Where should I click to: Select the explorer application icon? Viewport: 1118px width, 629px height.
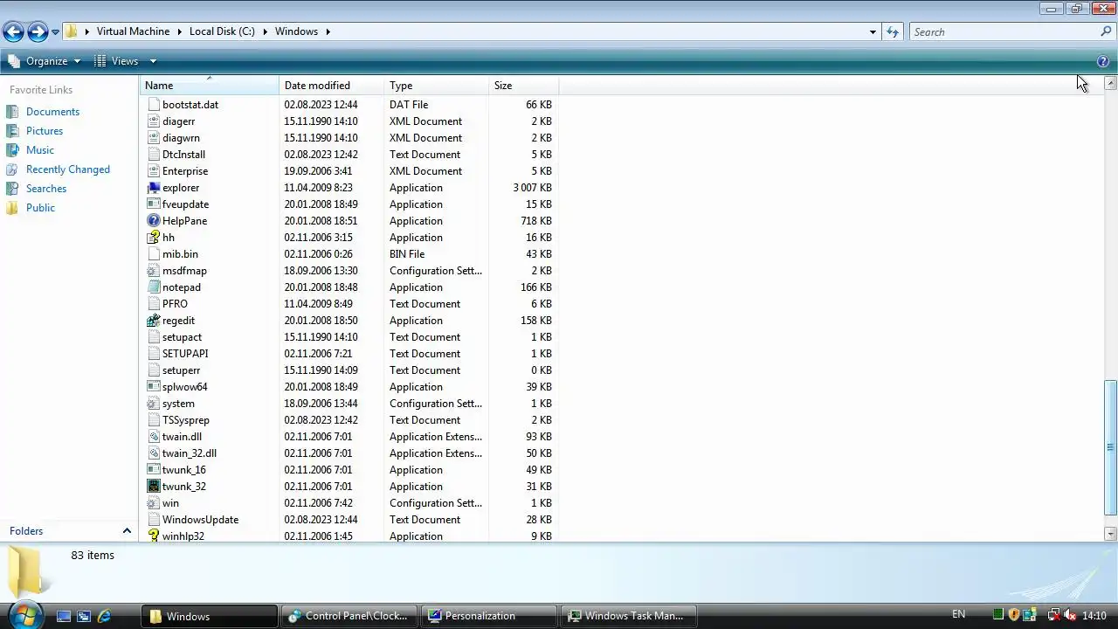(154, 188)
